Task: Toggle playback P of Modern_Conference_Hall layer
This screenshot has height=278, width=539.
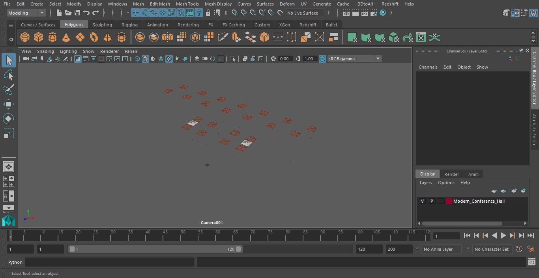Action: pos(432,201)
